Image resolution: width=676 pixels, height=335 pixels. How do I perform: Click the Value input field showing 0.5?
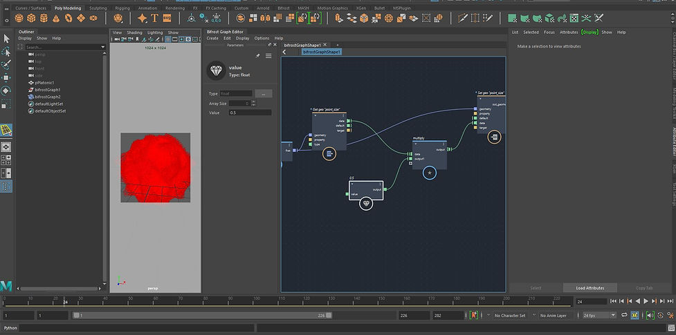click(x=250, y=113)
